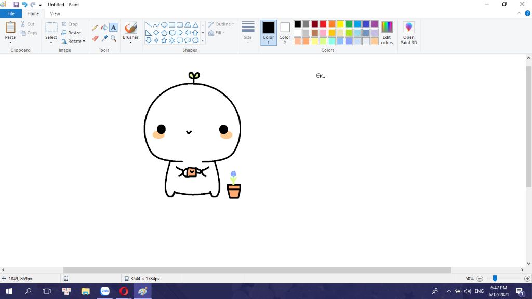
Task: Click the vertical scrollbar beside the canvas
Action: point(528,127)
